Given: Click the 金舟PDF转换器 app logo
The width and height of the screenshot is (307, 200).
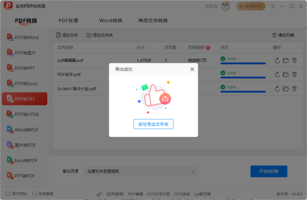Looking at the screenshot, I should click(x=8, y=6).
